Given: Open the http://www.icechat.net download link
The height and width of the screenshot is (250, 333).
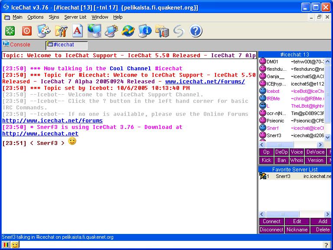Looking at the screenshot, I should click(x=40, y=134).
